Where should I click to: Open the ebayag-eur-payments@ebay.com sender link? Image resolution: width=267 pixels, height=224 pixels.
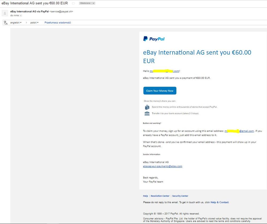pyautogui.click(x=162, y=166)
